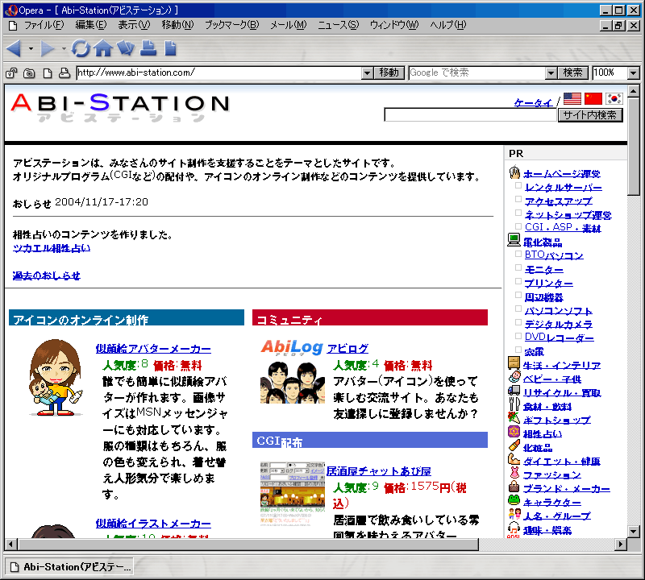Image resolution: width=645 pixels, height=580 pixels.
Task: Click the 検索 search button
Action: pyautogui.click(x=572, y=72)
